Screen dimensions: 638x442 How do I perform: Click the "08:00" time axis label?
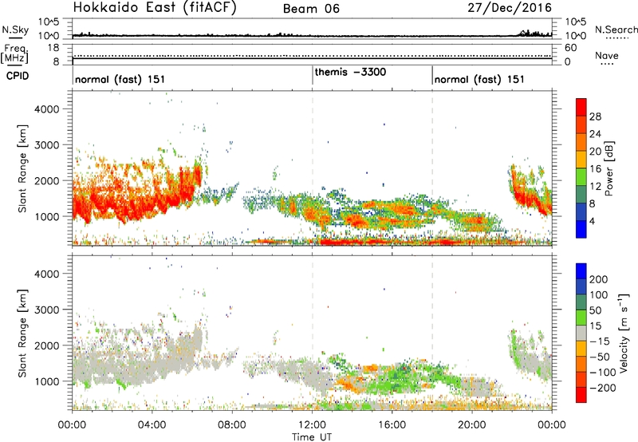pos(232,425)
